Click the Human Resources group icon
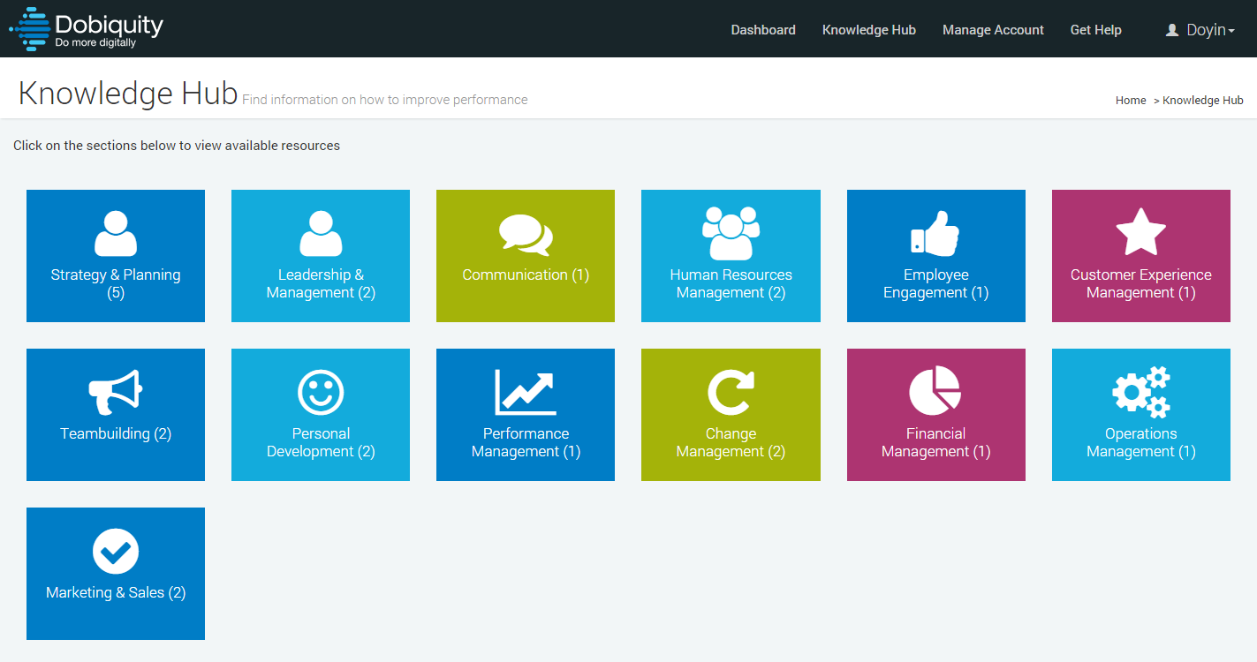This screenshot has height=662, width=1257. pyautogui.click(x=731, y=233)
